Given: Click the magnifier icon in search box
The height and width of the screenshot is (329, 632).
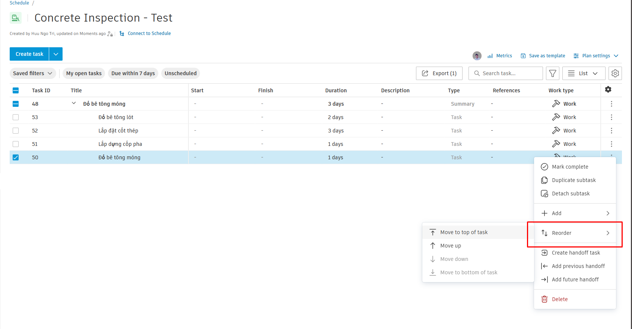Looking at the screenshot, I should pyautogui.click(x=477, y=73).
